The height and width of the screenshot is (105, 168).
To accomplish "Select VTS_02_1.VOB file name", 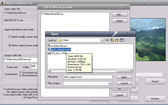I will tap(59, 53).
